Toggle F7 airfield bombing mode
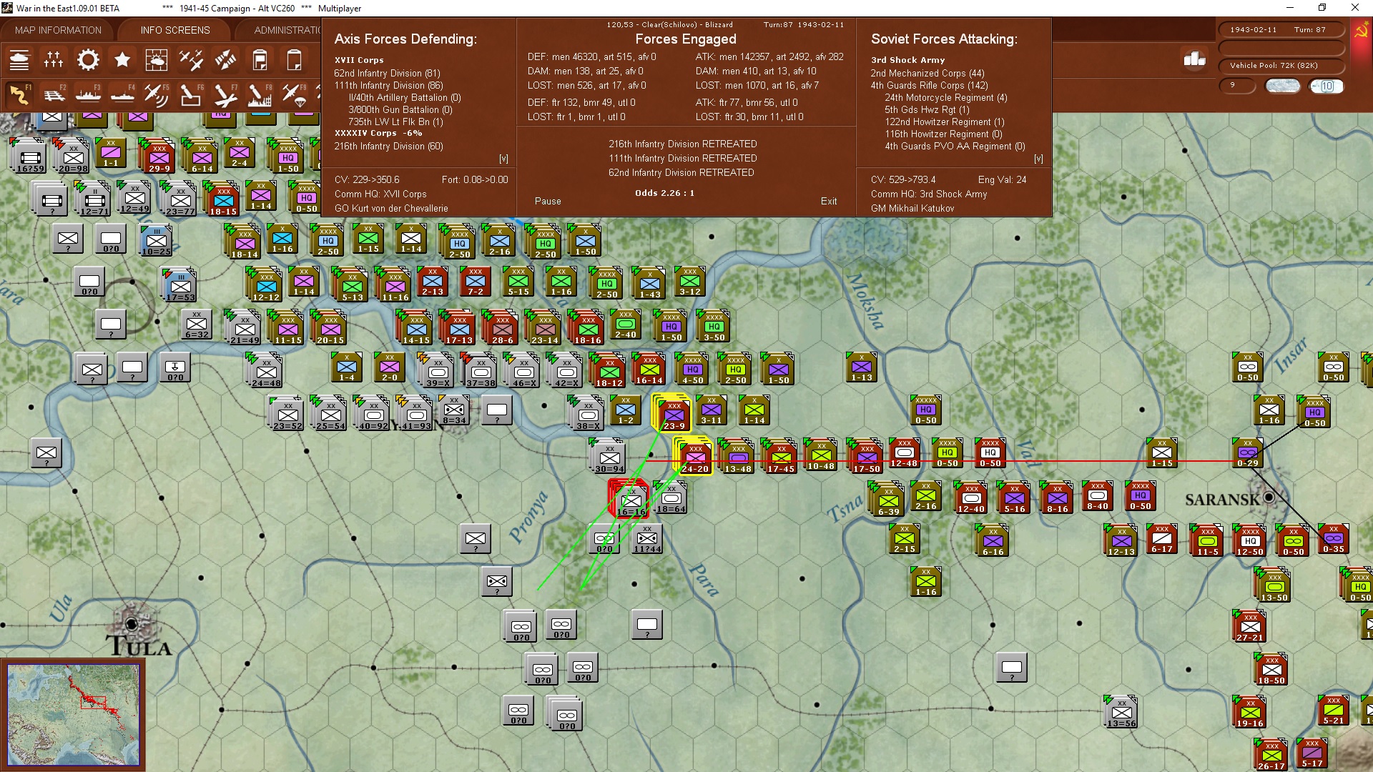Image resolution: width=1373 pixels, height=772 pixels. coord(225,94)
